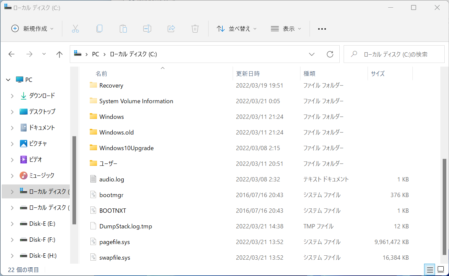Select the Windows folder row

[249, 117]
